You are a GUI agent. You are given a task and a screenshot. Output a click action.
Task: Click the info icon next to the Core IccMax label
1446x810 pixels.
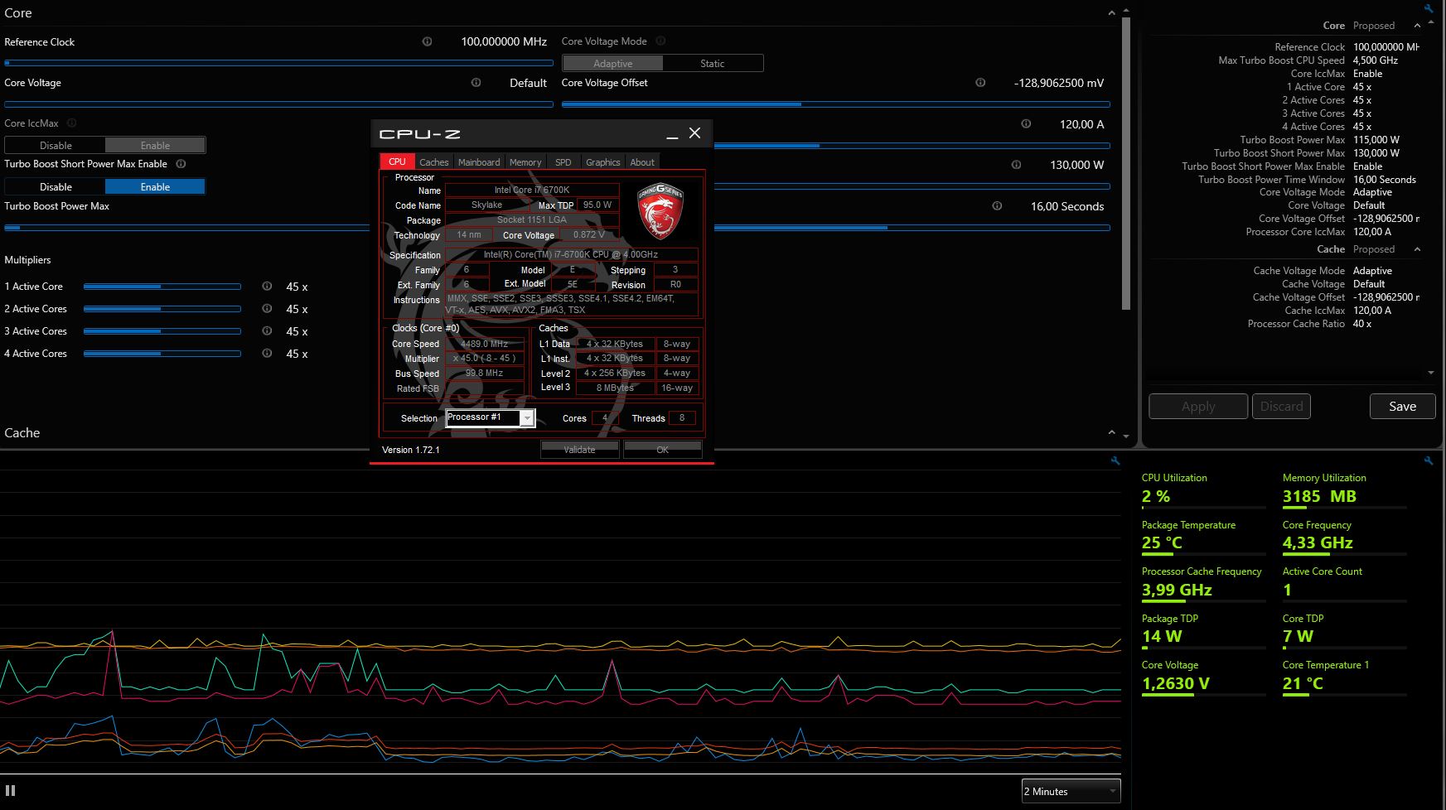click(71, 123)
